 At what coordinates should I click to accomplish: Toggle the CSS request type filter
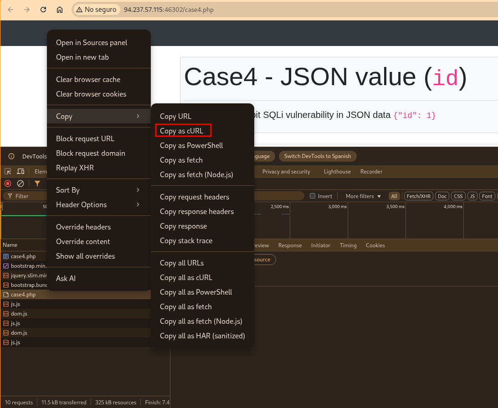pos(458,196)
